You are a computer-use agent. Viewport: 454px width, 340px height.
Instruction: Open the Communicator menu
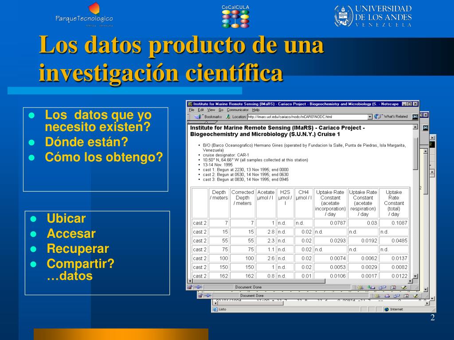(x=238, y=110)
